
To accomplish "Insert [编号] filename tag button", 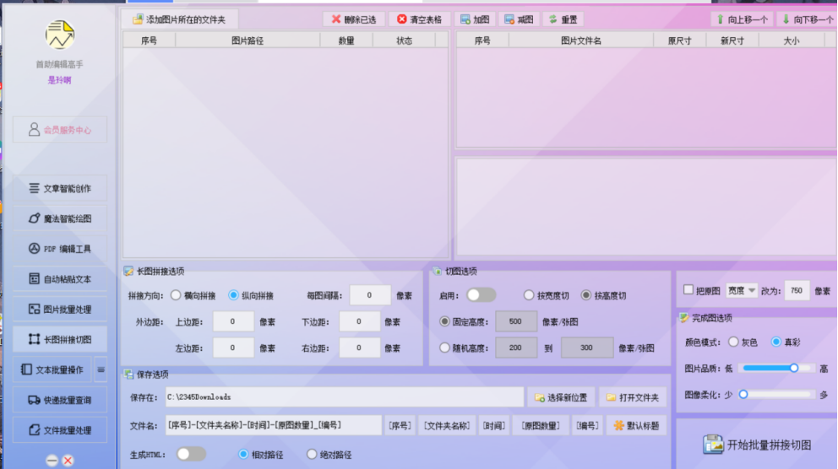I will 587,426.
